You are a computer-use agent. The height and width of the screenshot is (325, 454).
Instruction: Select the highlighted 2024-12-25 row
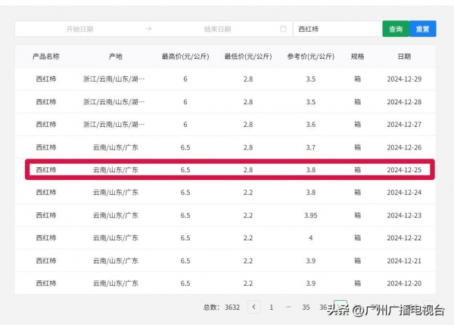227,170
